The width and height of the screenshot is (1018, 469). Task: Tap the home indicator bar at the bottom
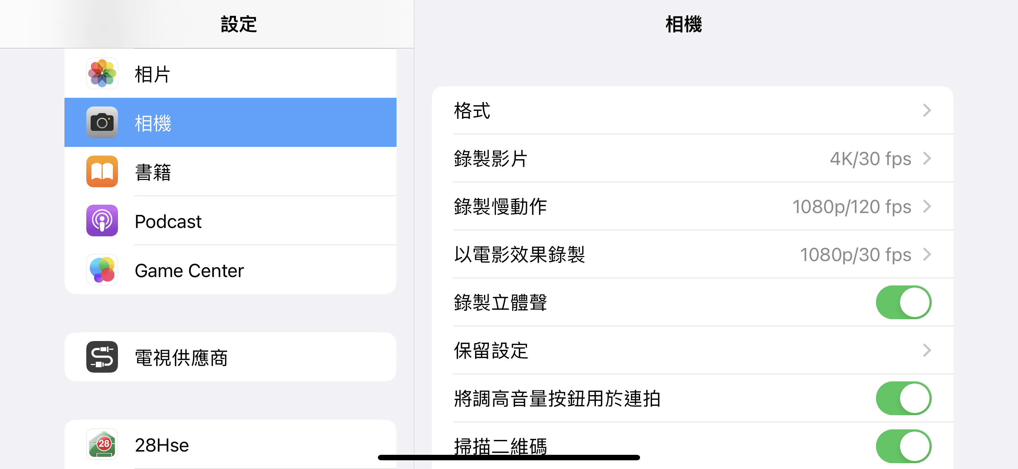coord(509,458)
